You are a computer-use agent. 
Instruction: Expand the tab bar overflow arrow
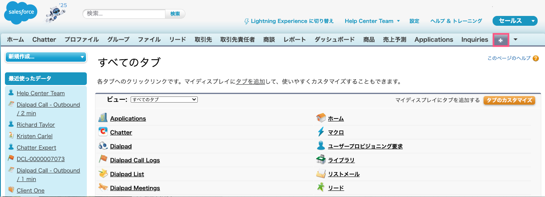coord(516,40)
